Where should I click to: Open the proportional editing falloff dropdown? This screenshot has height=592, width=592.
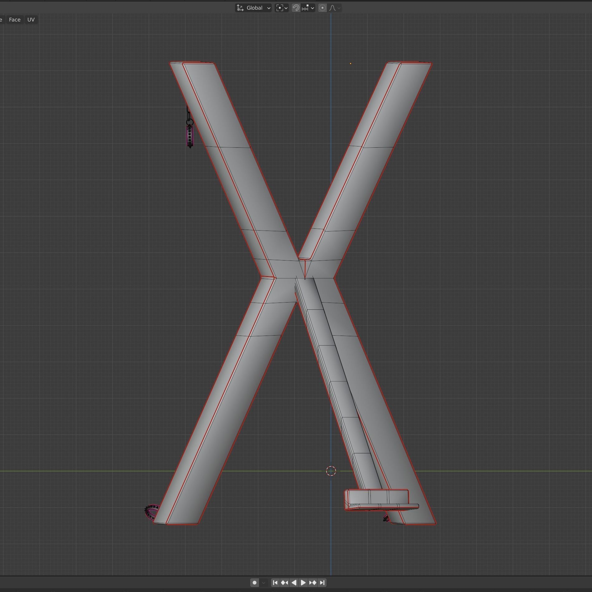pos(335,8)
